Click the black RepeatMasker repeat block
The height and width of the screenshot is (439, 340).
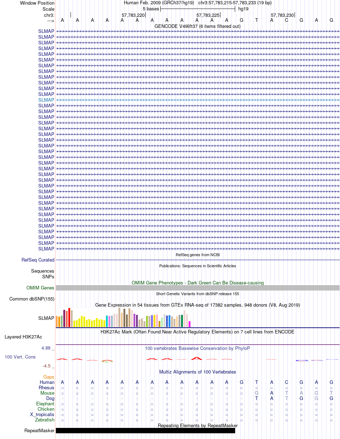pos(145,430)
